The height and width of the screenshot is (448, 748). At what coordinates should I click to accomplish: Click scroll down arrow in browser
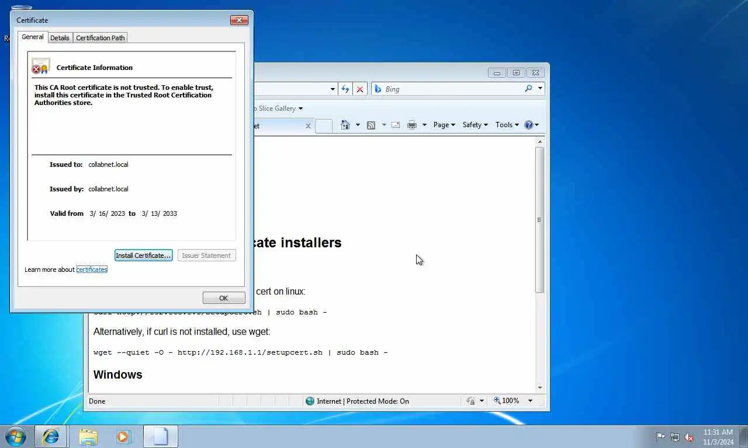(x=540, y=387)
